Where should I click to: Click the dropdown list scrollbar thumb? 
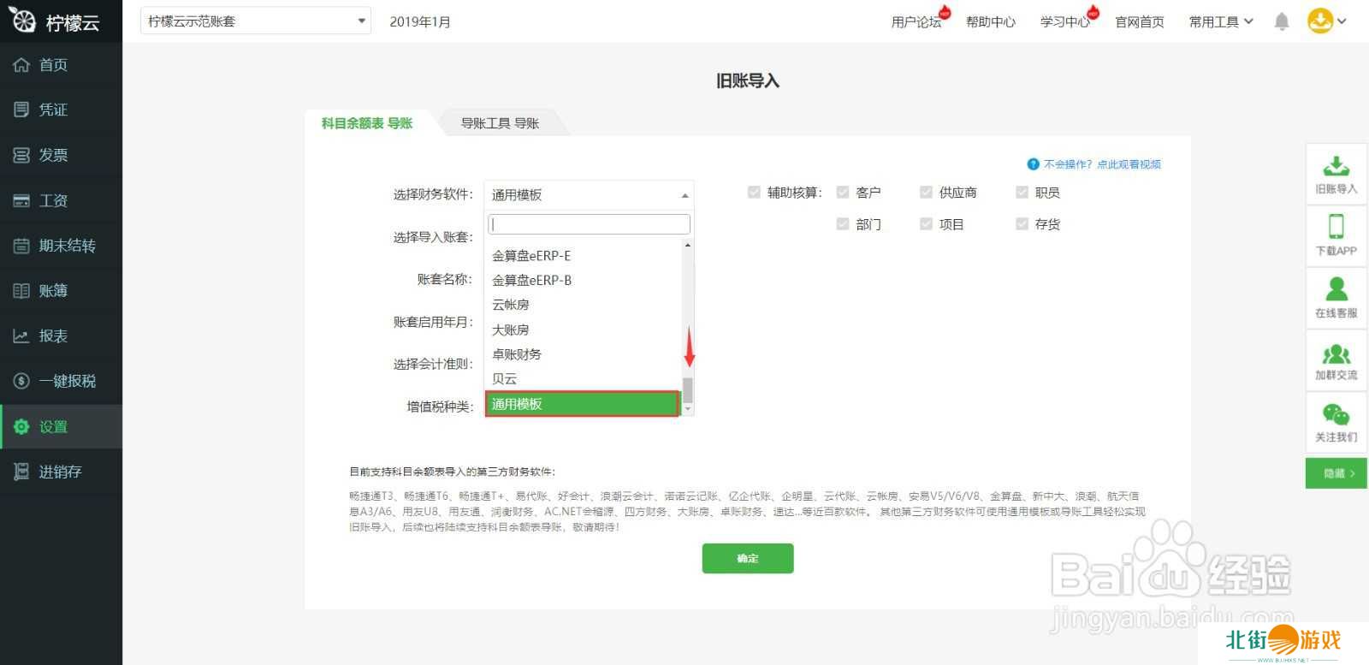pyautogui.click(x=687, y=389)
